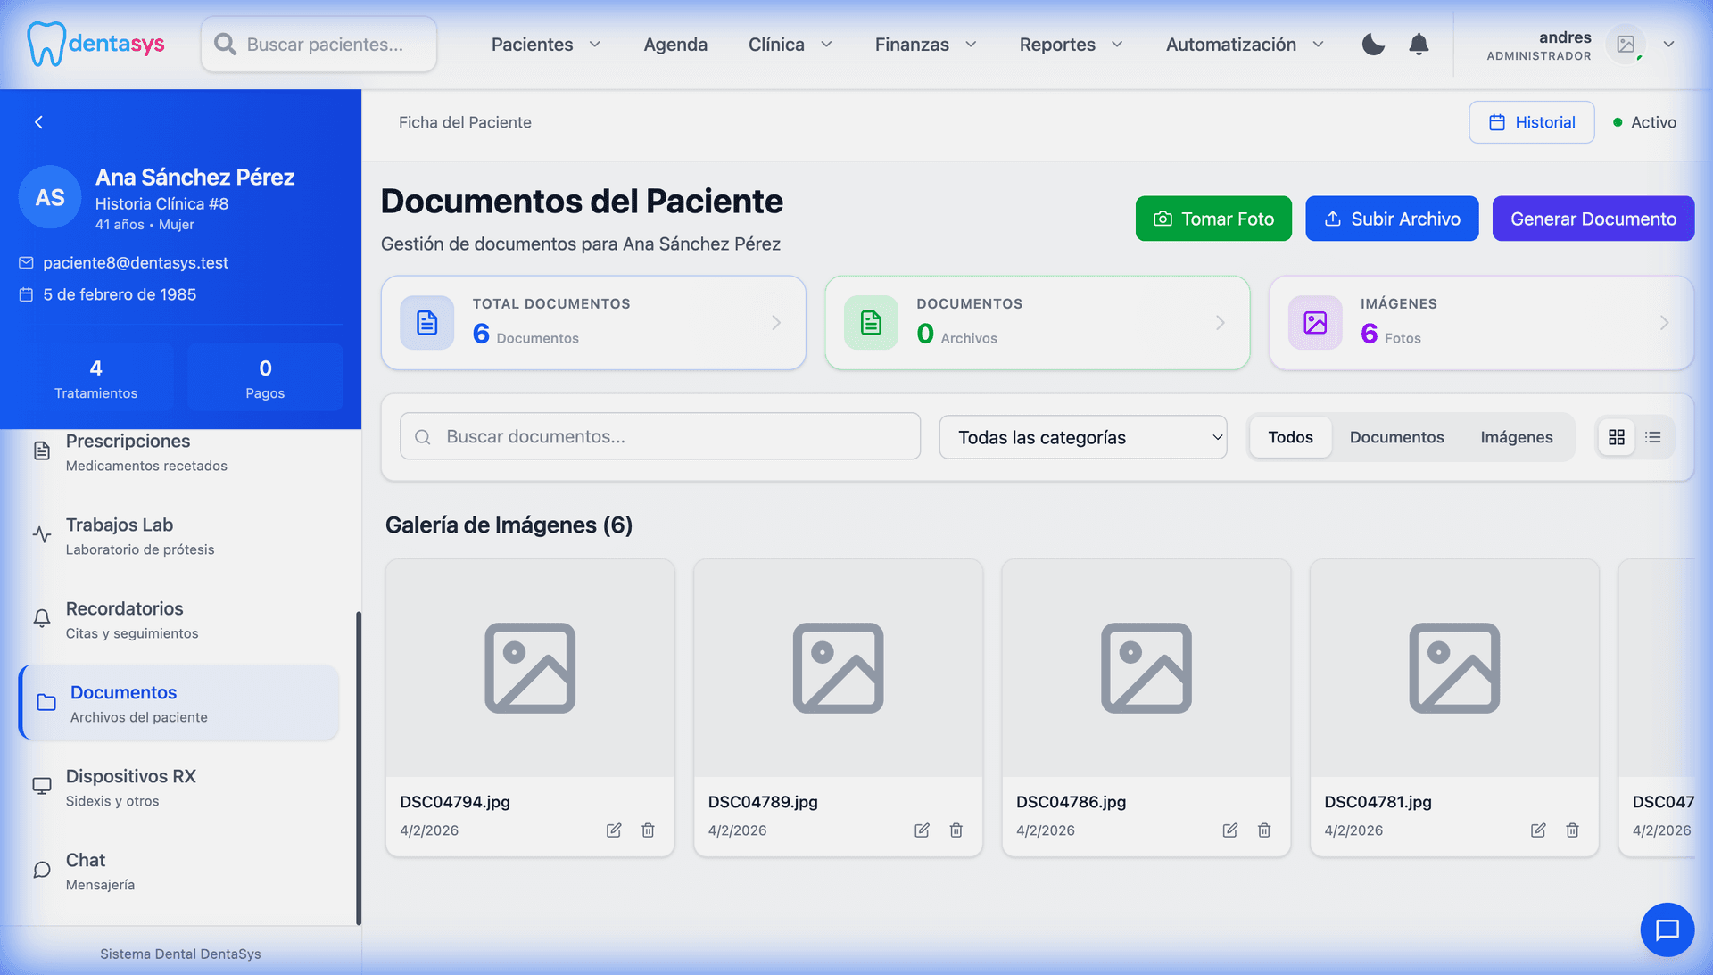
Task: Expand the Finanzas dropdown menu
Action: [924, 44]
